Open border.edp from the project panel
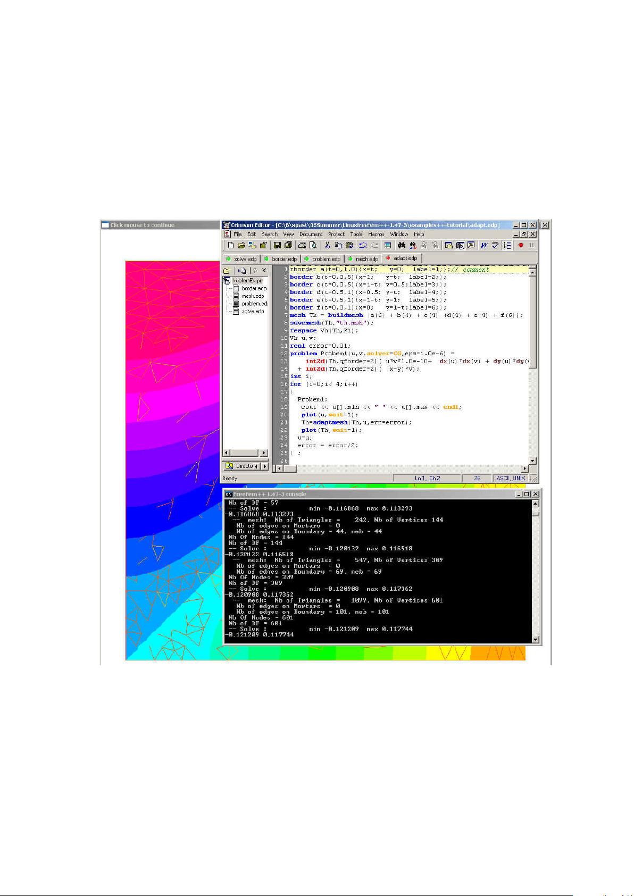 coord(254,288)
